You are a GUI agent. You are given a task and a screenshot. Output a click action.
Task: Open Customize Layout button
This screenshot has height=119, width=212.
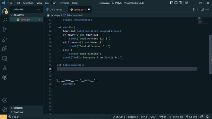click(x=186, y=3)
